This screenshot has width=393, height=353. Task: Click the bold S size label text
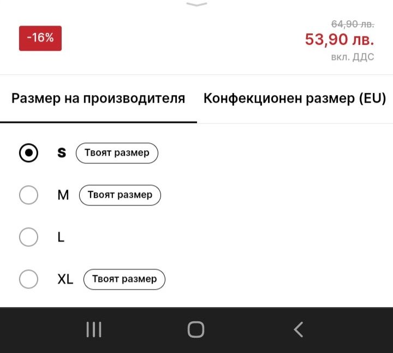[x=62, y=153]
